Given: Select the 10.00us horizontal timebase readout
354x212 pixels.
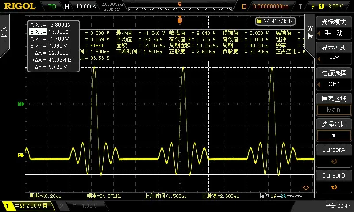Looking at the screenshot, I should (86, 7).
